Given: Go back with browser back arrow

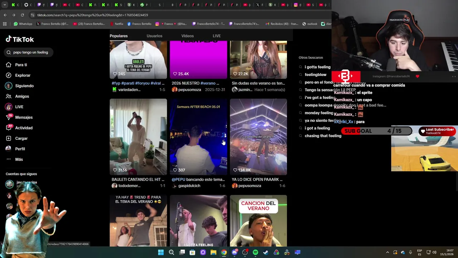Looking at the screenshot, I should click(x=5, y=15).
